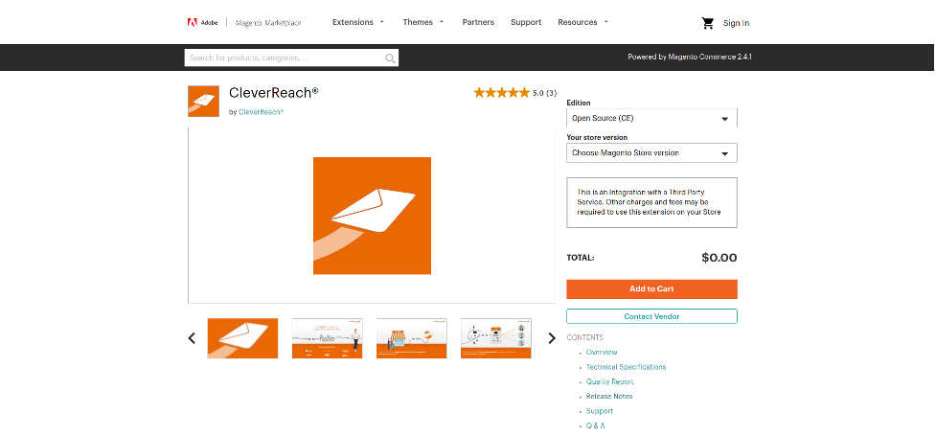Expand the Extensions menu
Screen dimensions: 936x437
click(x=357, y=22)
